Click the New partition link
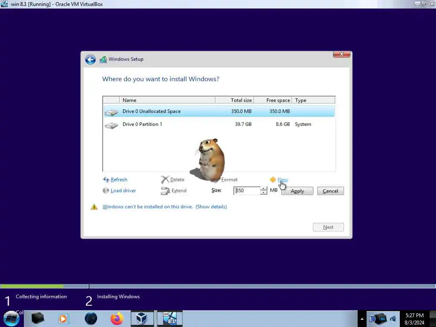 coord(283,180)
